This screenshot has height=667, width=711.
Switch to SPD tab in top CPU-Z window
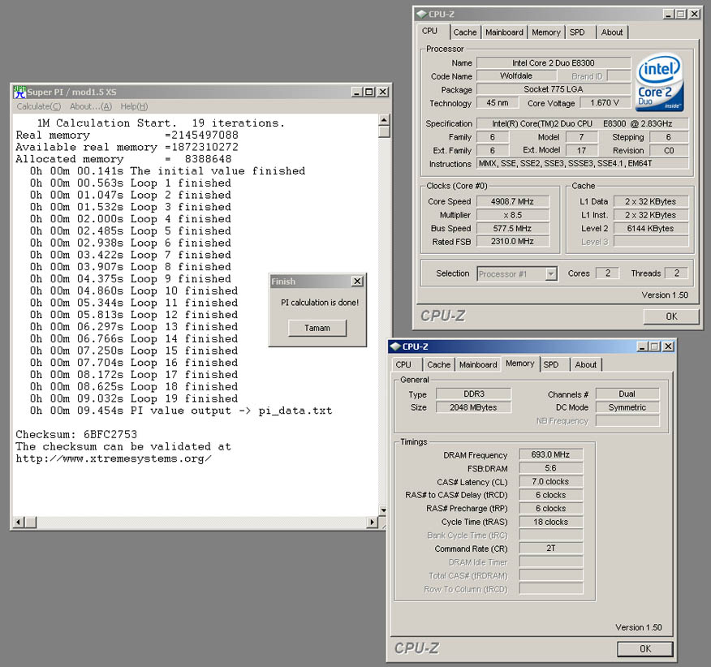pos(577,32)
